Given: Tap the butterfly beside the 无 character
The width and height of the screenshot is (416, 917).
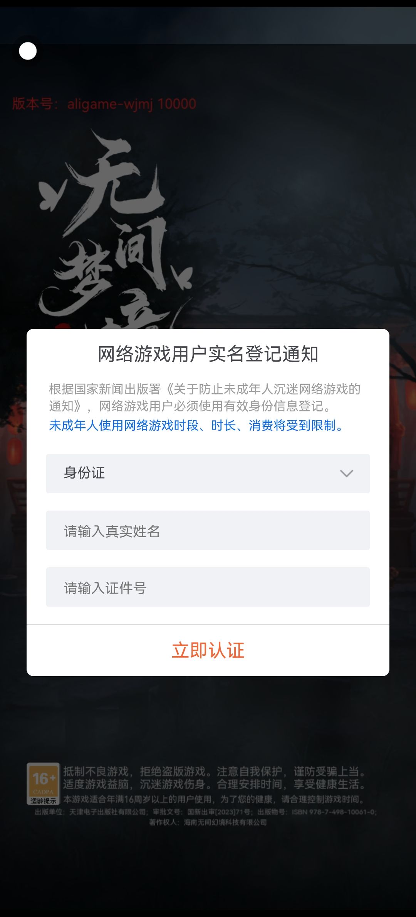Looking at the screenshot, I should [49, 196].
